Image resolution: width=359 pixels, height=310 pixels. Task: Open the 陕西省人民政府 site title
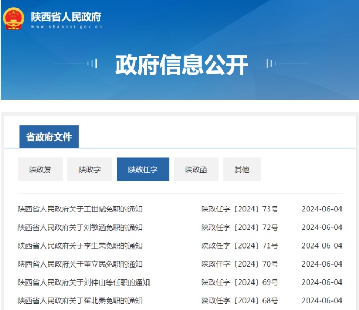[66, 16]
